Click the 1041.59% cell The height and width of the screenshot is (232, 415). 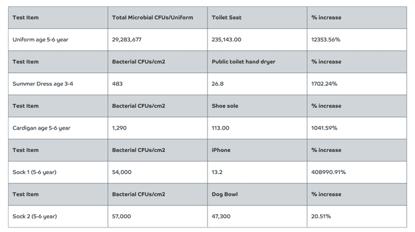click(x=357, y=128)
